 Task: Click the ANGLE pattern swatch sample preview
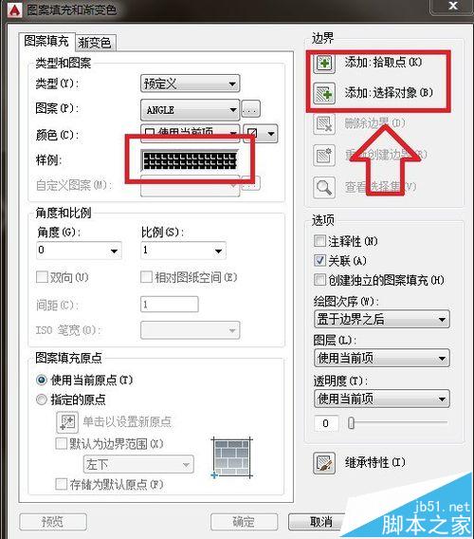(x=190, y=160)
